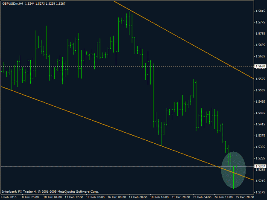Click the 5 Feb 2010 date label
Screen dimensions: 267x200
(9, 197)
